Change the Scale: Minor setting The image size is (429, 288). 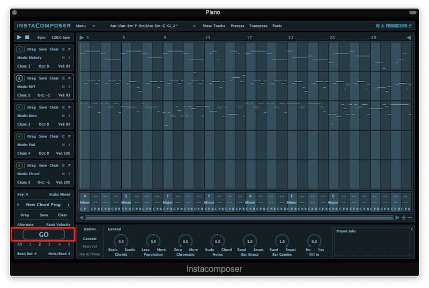(x=60, y=195)
